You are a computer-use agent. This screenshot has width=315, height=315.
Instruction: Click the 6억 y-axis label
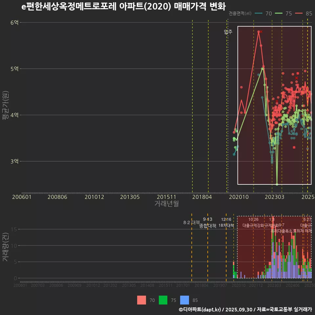[x=15, y=22]
